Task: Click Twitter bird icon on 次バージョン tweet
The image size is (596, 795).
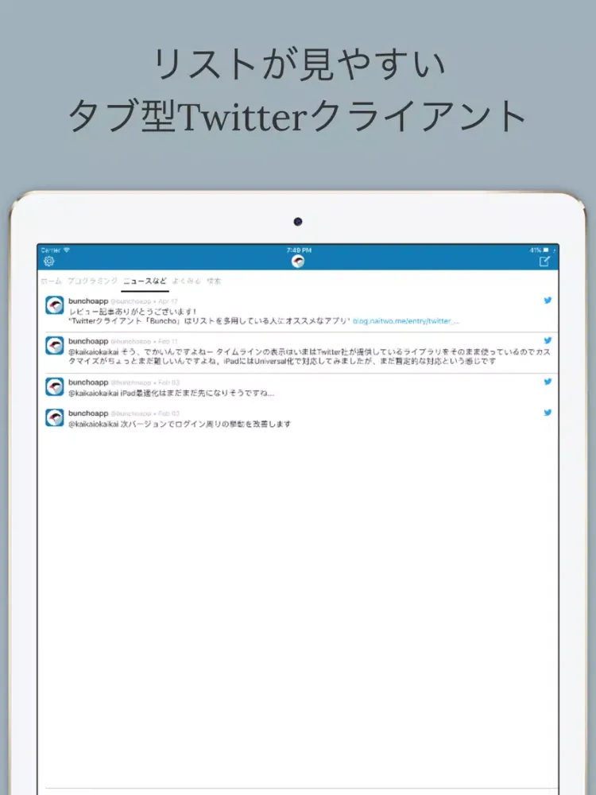Action: (x=548, y=413)
